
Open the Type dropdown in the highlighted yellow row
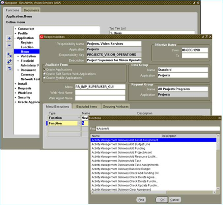tap(79, 123)
